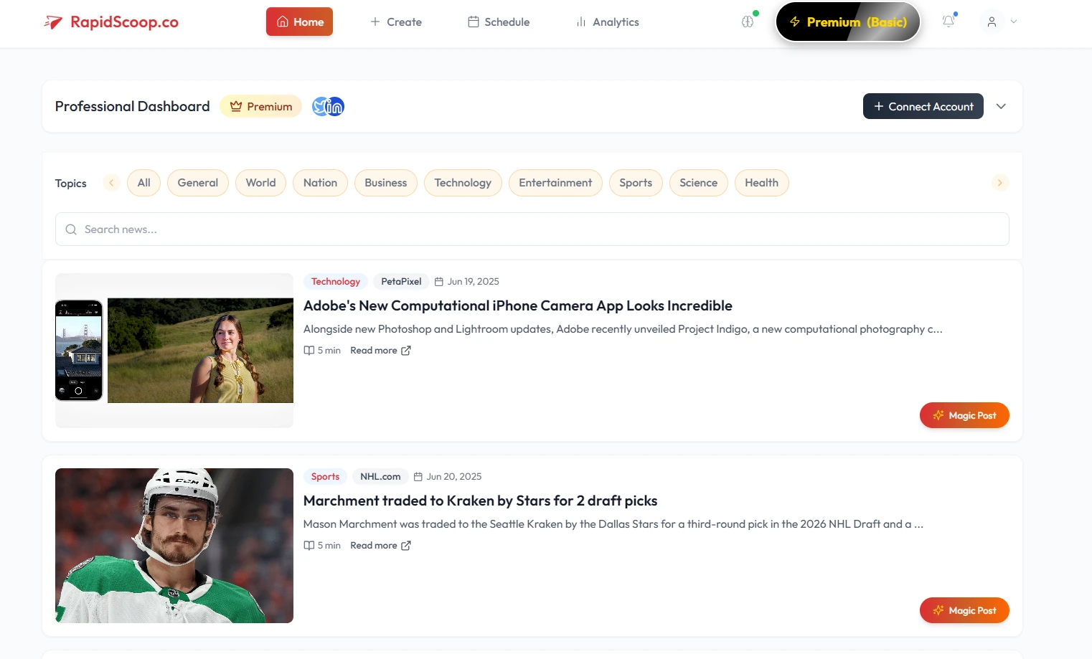Open the Analytics page

[608, 22]
